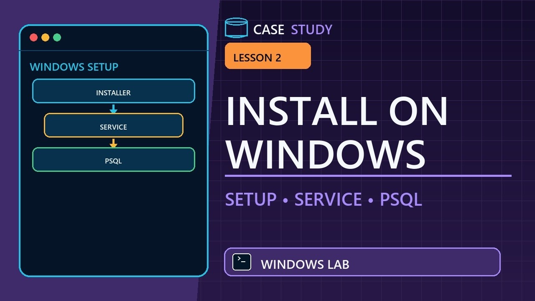Click the SETUP • SERVICE • PSQL subtitle
Image resolution: width=535 pixels, height=301 pixels.
[x=324, y=199]
